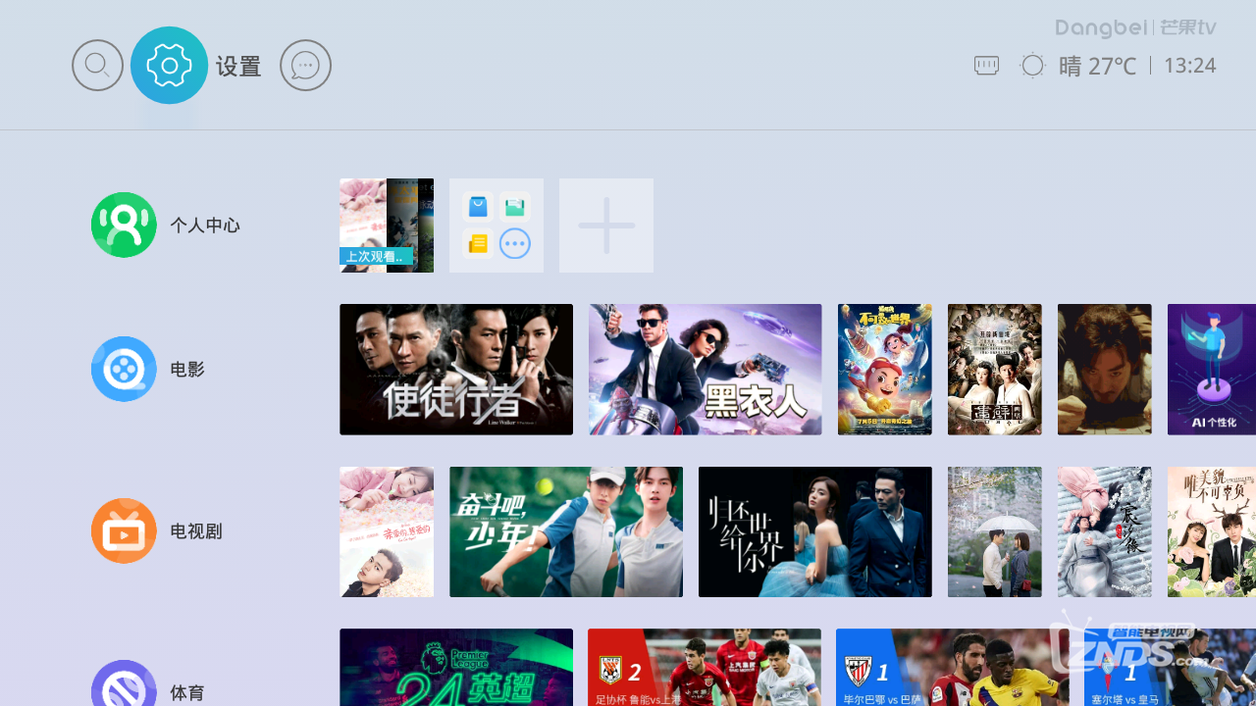Click the 晴 27℃ weather text

pyautogui.click(x=1097, y=66)
